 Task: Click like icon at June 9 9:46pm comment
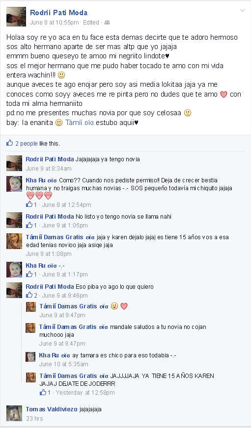29,295
